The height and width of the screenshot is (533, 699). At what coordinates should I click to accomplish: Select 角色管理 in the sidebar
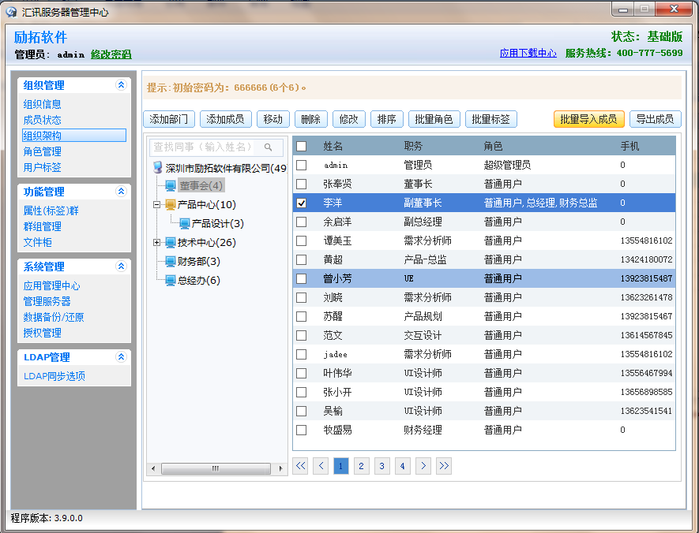tap(43, 151)
